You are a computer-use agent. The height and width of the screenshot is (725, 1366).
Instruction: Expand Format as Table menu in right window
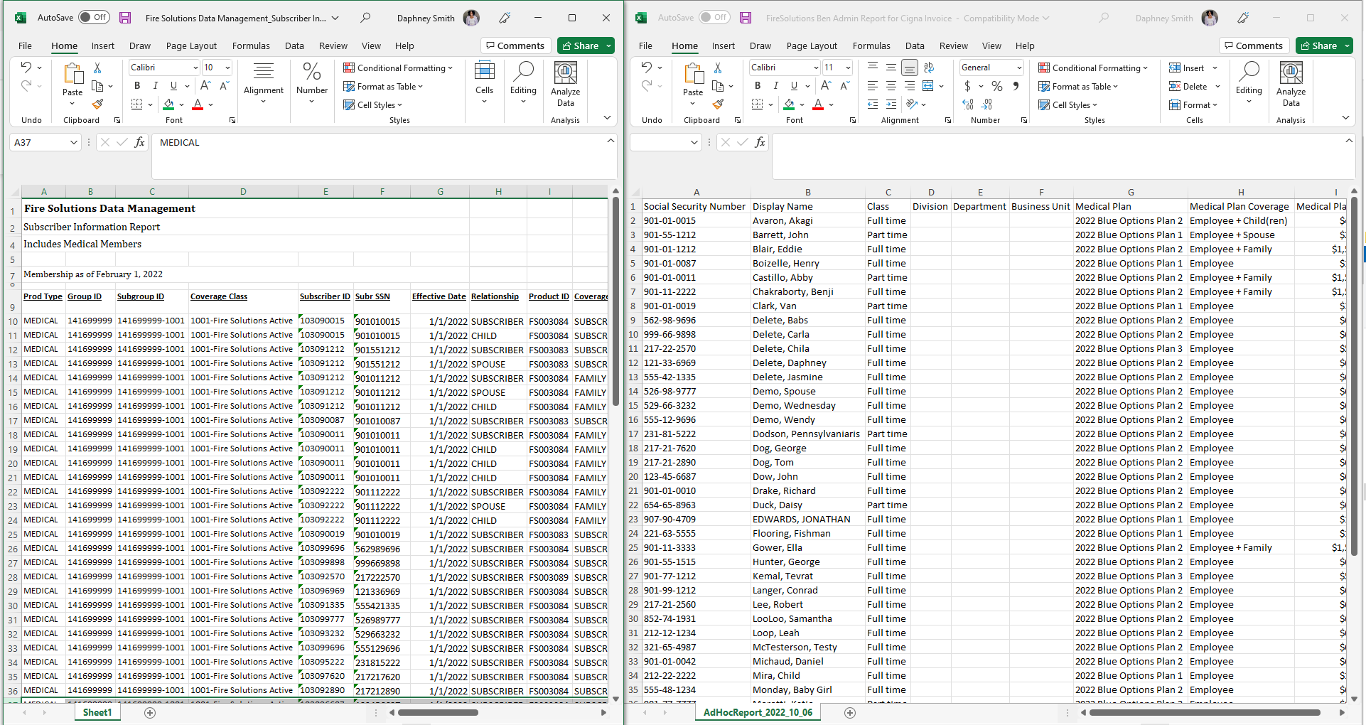(1078, 86)
